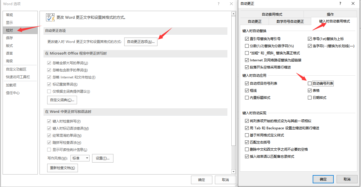Open 快速访问工具栏 settings
This screenshot has width=361, height=187.
(20, 77)
